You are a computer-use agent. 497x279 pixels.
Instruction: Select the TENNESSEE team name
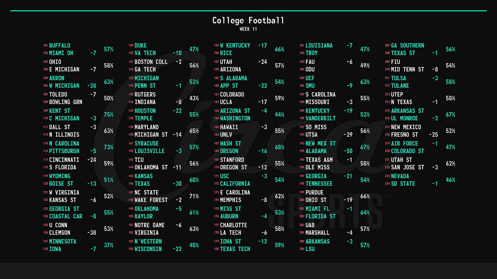pos(319,184)
